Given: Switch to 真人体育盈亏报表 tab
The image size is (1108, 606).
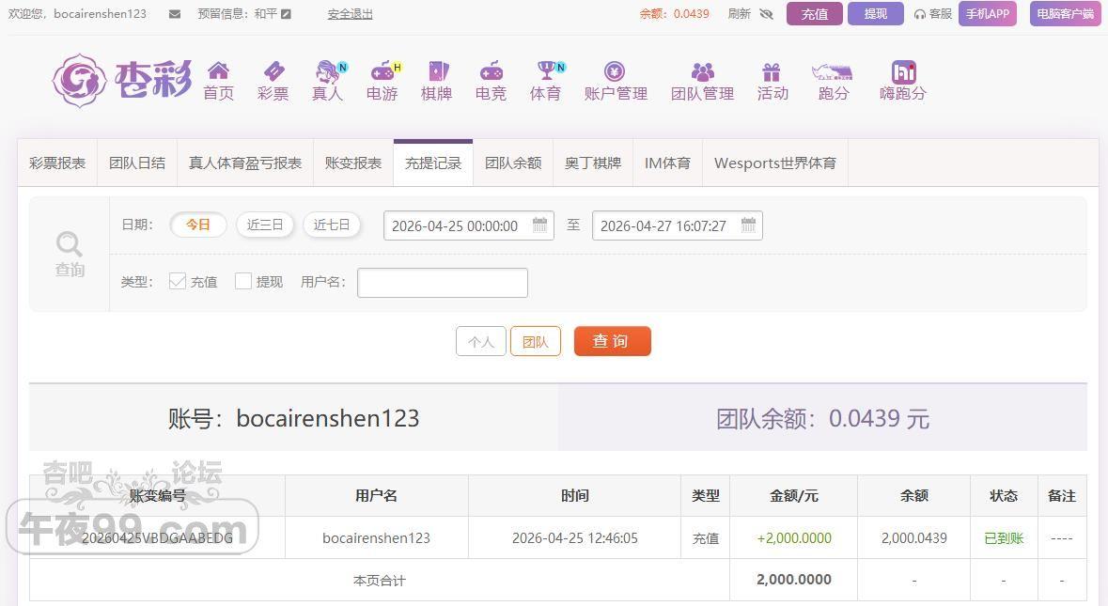Looking at the screenshot, I should click(x=245, y=163).
